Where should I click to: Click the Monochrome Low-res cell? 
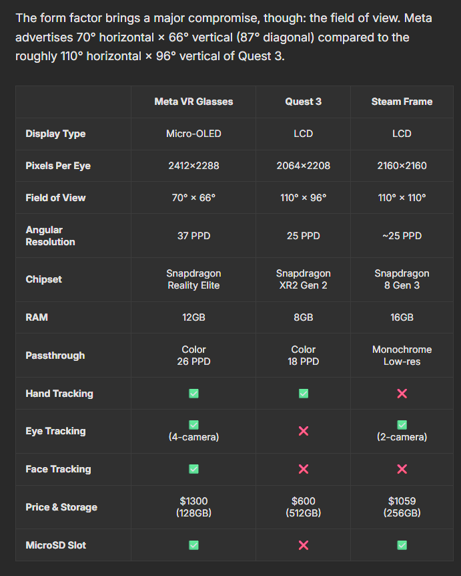point(402,355)
